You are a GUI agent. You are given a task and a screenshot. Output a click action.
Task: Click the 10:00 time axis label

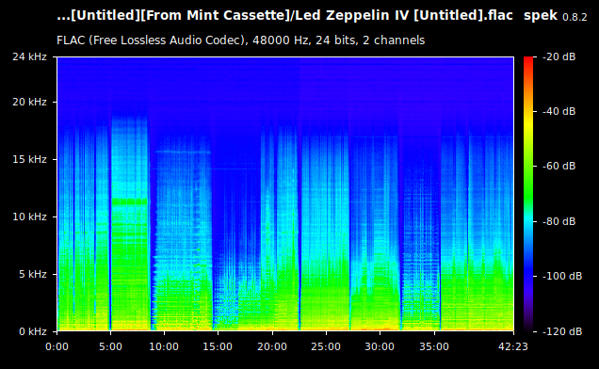pos(164,346)
